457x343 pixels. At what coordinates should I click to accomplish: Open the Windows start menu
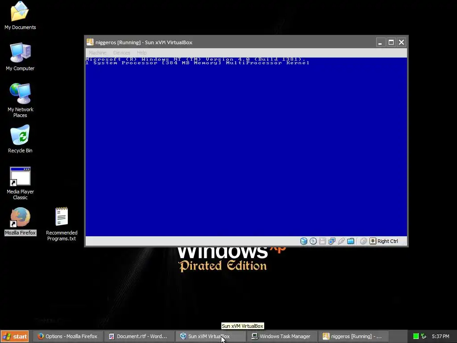(15, 336)
